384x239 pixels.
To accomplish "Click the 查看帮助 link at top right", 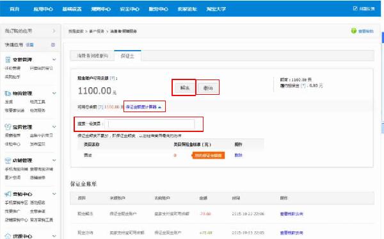I will (366, 31).
